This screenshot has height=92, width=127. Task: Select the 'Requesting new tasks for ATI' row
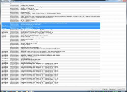pyautogui.click(x=51, y=58)
